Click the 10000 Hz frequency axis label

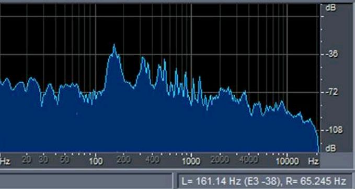288,161
